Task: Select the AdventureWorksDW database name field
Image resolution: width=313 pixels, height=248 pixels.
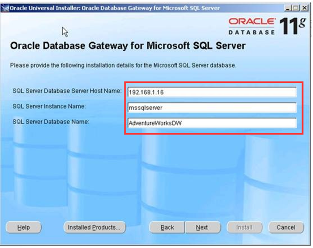Action: 212,123
